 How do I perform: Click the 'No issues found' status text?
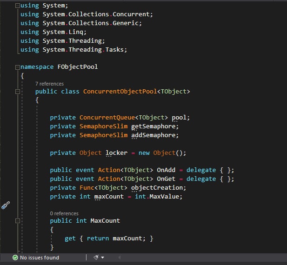point(40,258)
